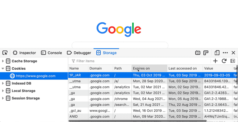
Task: Open the Inspector tab
Action: (x=24, y=53)
